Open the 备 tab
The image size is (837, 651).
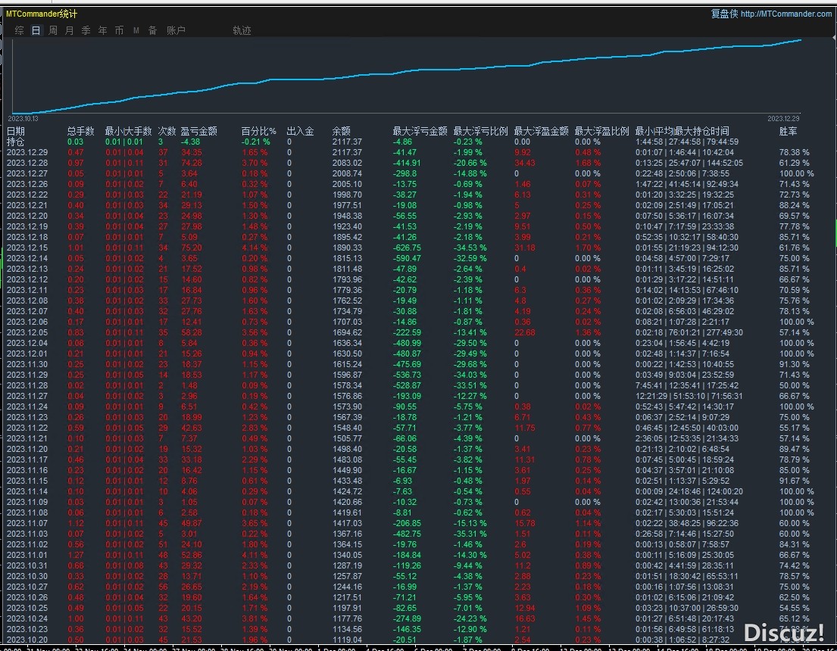click(152, 30)
